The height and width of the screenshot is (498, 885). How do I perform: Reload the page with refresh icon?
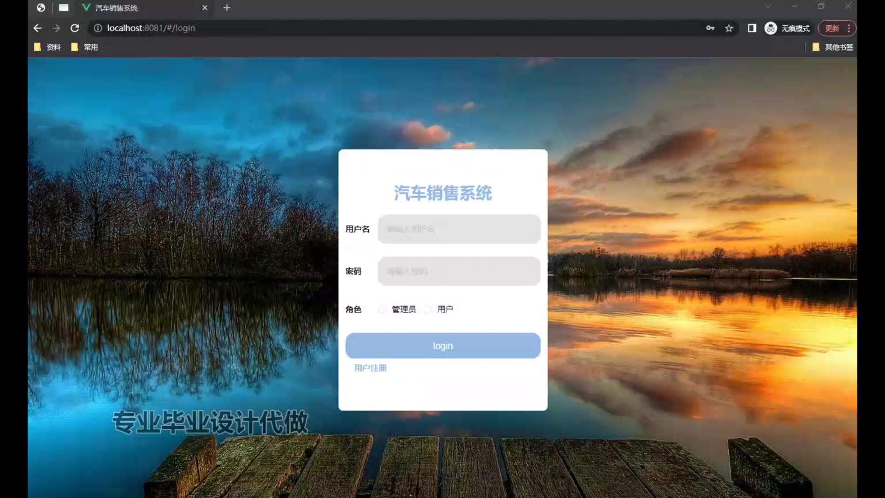(75, 28)
